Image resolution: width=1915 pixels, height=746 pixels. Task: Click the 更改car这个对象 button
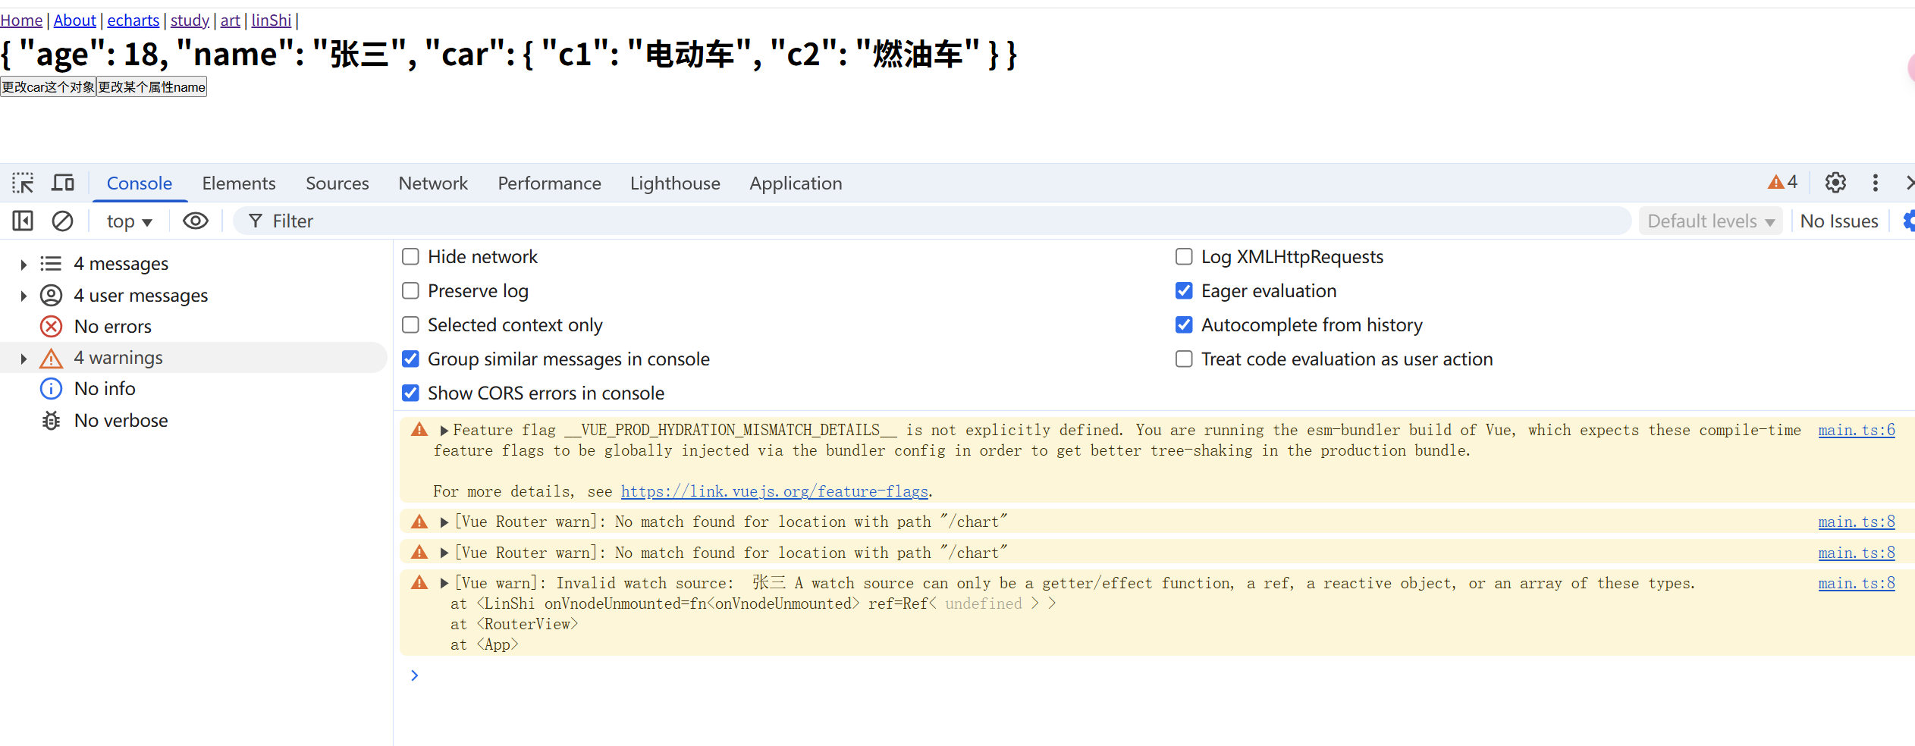coord(48,87)
